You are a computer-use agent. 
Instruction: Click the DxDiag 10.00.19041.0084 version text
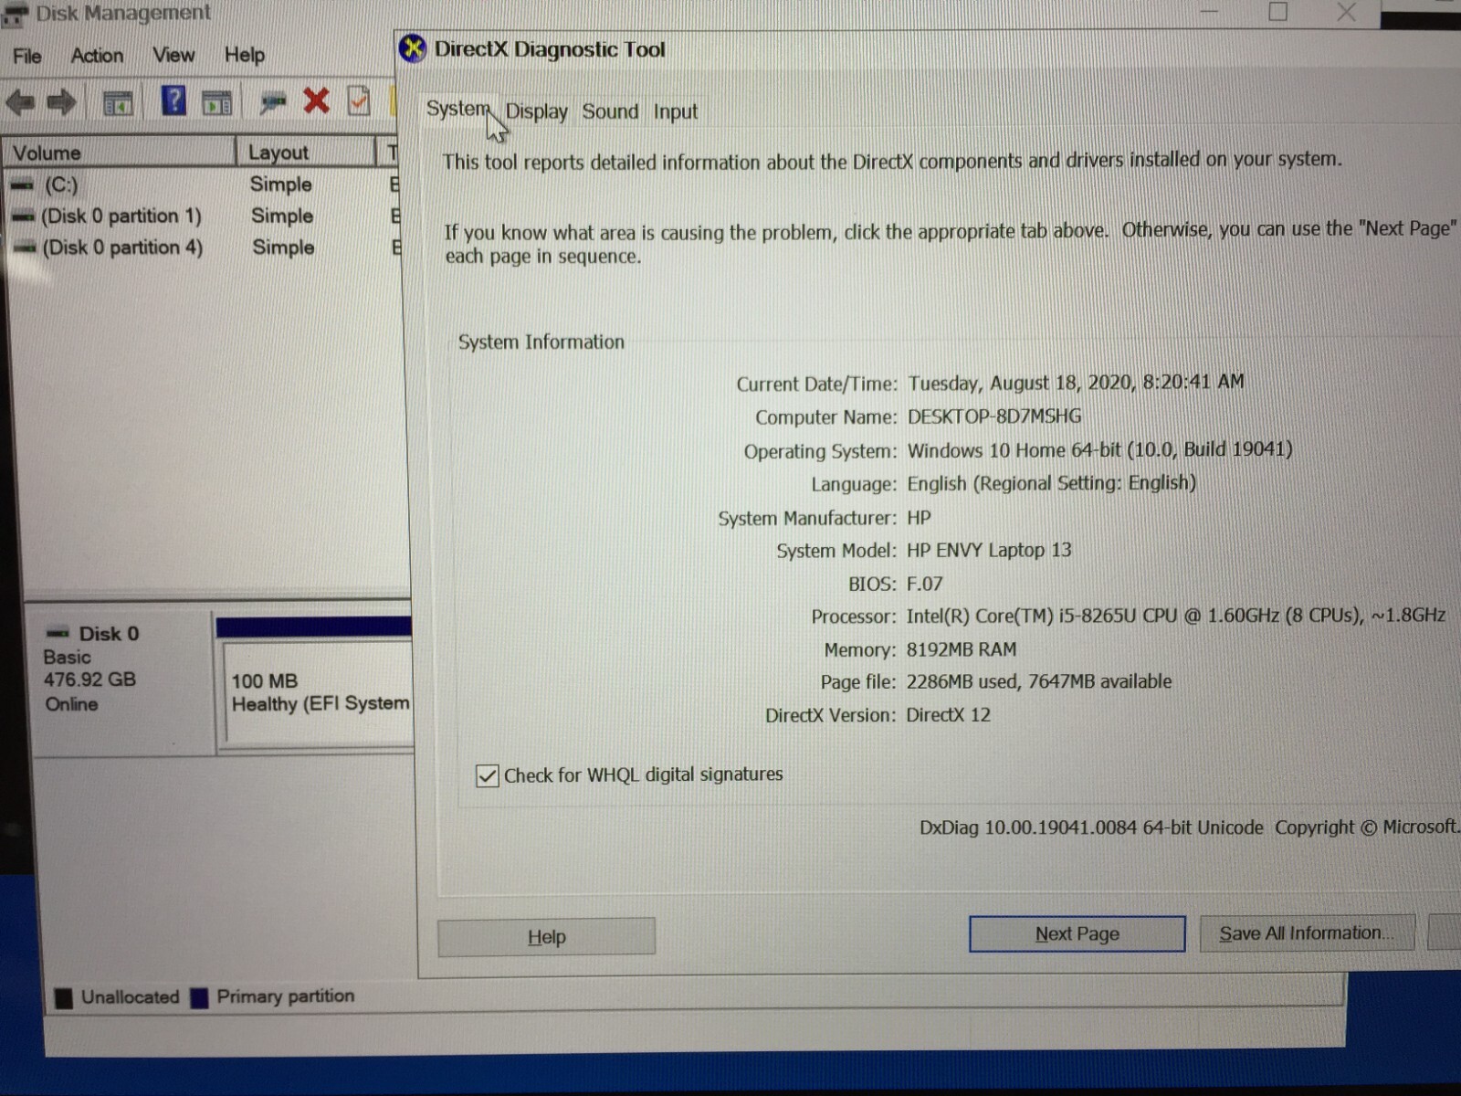tap(1091, 827)
